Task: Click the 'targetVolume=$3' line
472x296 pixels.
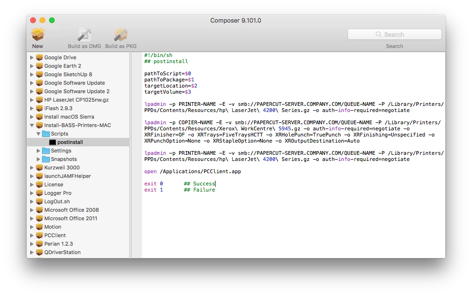Action: (x=168, y=92)
